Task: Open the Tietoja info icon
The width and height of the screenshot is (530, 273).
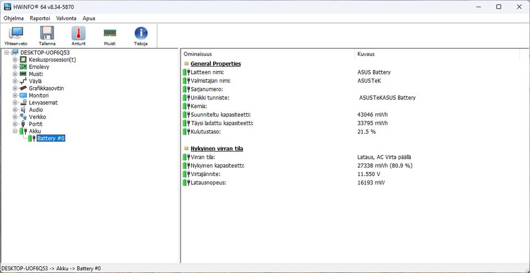Action: click(x=141, y=34)
